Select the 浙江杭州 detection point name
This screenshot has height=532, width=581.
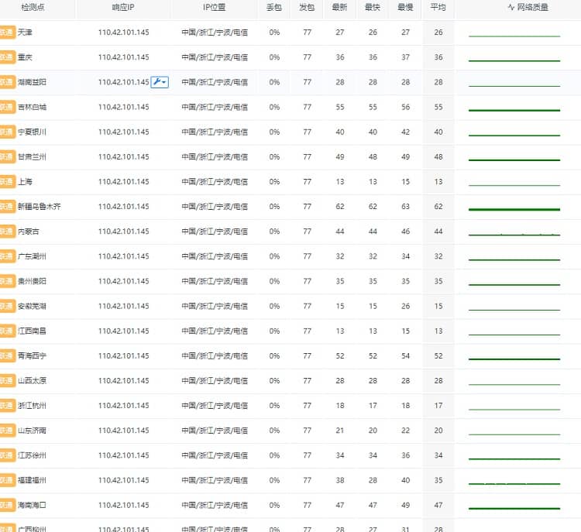[x=32, y=405]
